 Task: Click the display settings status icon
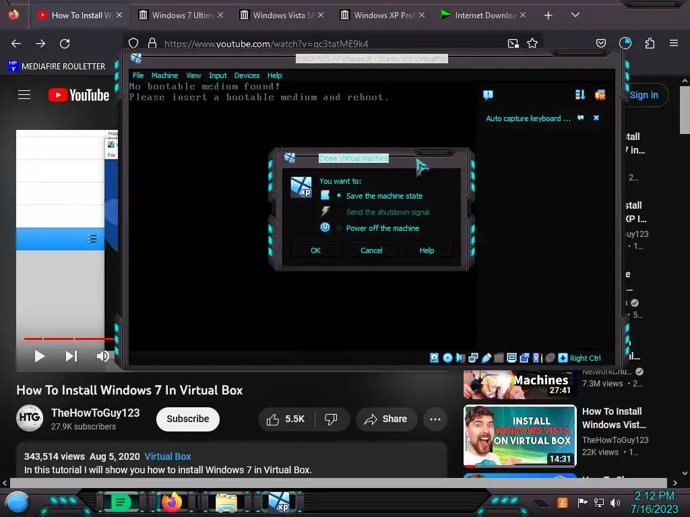coord(511,358)
